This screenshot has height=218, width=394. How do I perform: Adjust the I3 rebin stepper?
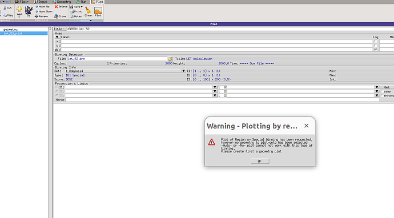225,95
